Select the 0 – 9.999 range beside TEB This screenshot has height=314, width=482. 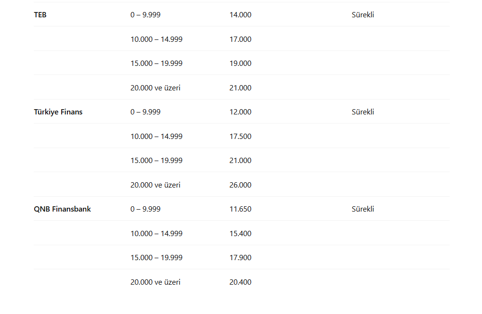click(x=145, y=15)
